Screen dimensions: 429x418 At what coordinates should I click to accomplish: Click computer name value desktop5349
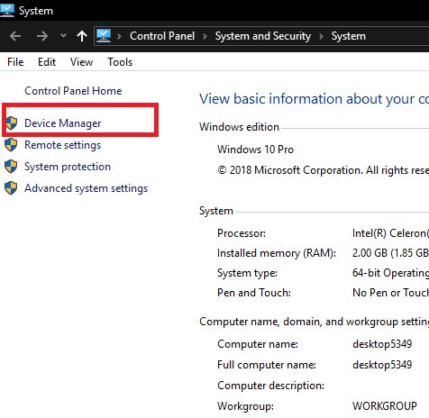click(382, 344)
